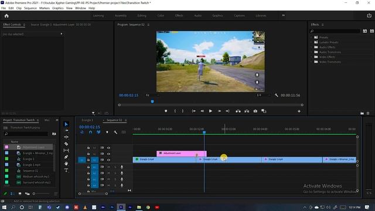Switch Project panel to List view

coord(12,193)
